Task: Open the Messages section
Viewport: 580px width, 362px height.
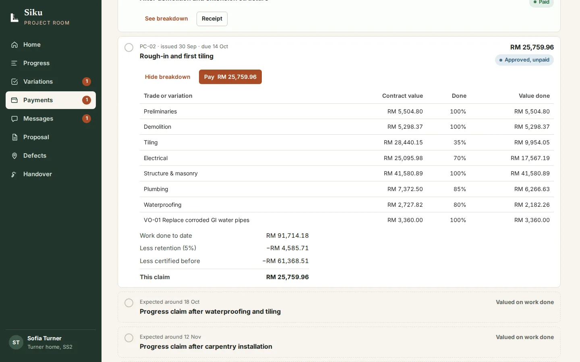Action: click(x=51, y=119)
